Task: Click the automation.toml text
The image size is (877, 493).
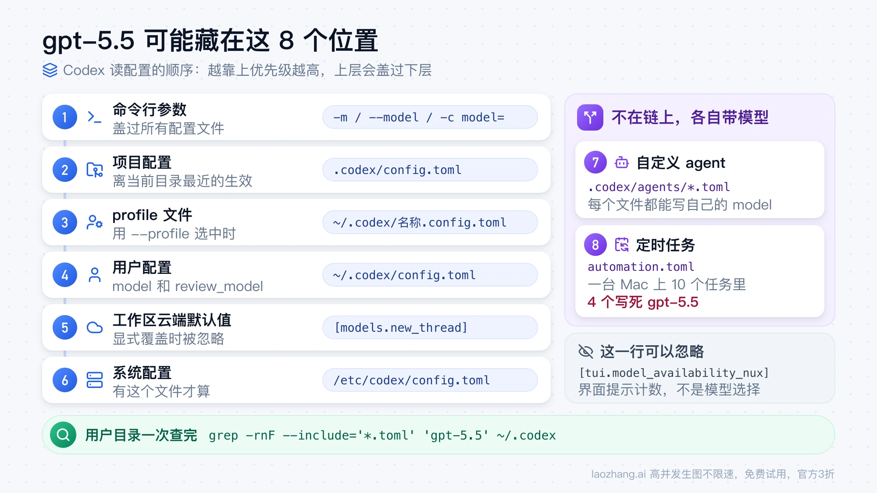Action: point(641,266)
